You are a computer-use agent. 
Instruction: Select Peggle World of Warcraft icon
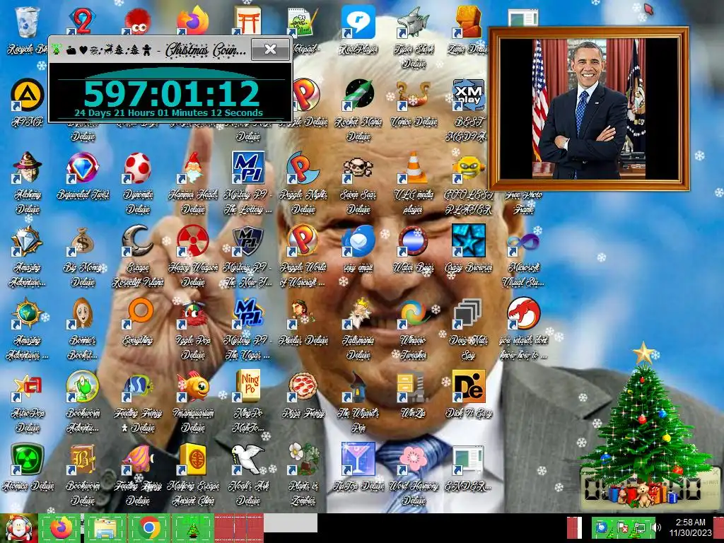tap(303, 240)
